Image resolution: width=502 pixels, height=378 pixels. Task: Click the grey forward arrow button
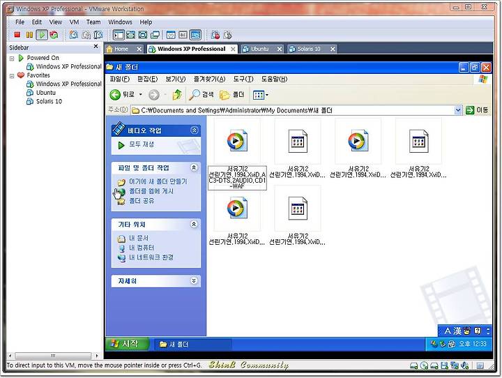154,95
